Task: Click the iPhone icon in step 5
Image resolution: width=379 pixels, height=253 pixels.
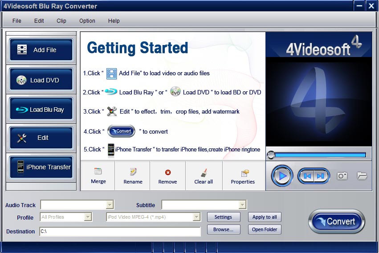Action: [x=111, y=150]
